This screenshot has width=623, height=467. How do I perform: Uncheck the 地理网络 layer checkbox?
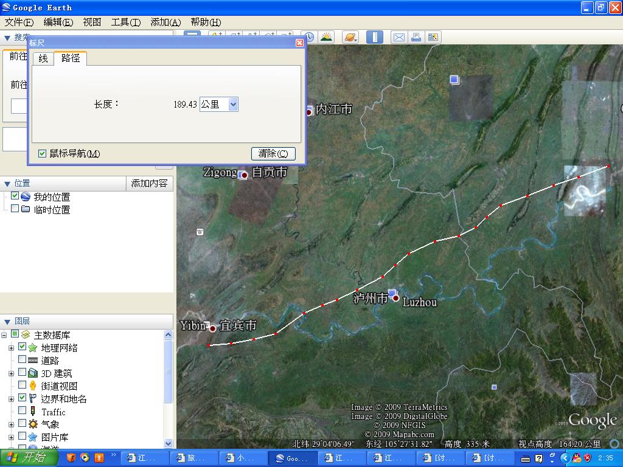point(23,347)
